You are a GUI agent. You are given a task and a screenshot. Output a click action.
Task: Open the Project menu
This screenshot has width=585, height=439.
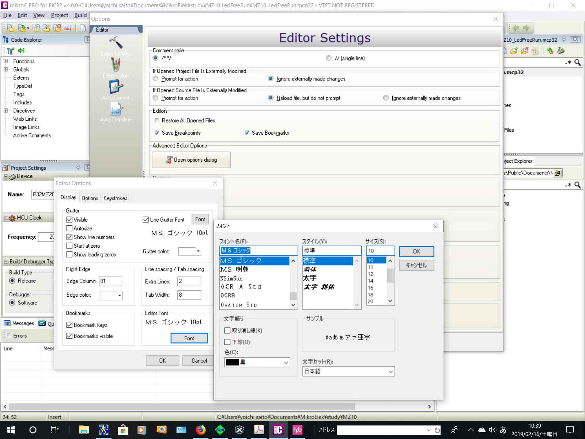(x=60, y=15)
